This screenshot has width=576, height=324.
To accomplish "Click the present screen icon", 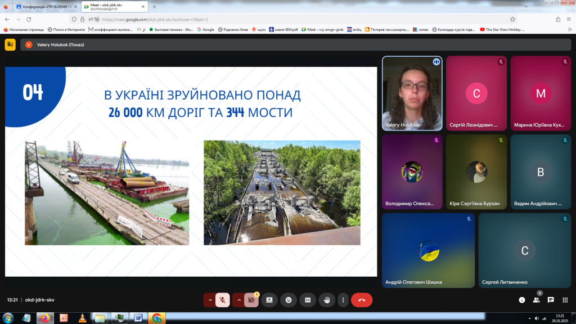I will coord(269,300).
